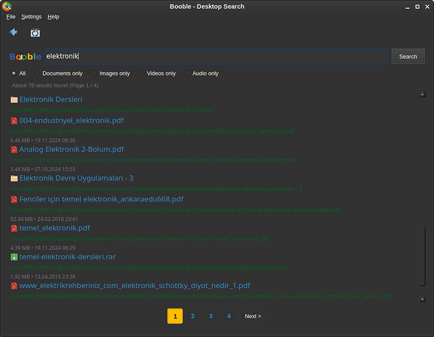The height and width of the screenshot is (337, 434).
Task: Click '52.34 MB • 24.02.2018 23:41' text
Action: coord(44,219)
